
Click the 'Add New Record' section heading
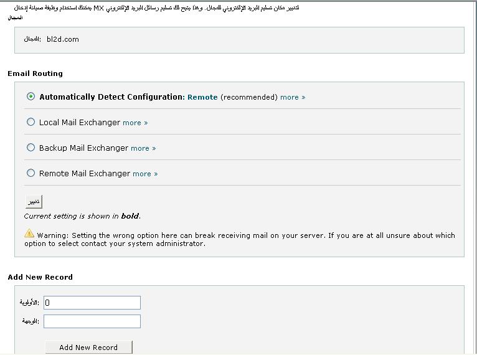(40, 277)
